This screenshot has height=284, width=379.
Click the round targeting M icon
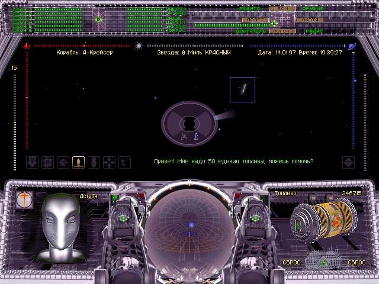(63, 162)
